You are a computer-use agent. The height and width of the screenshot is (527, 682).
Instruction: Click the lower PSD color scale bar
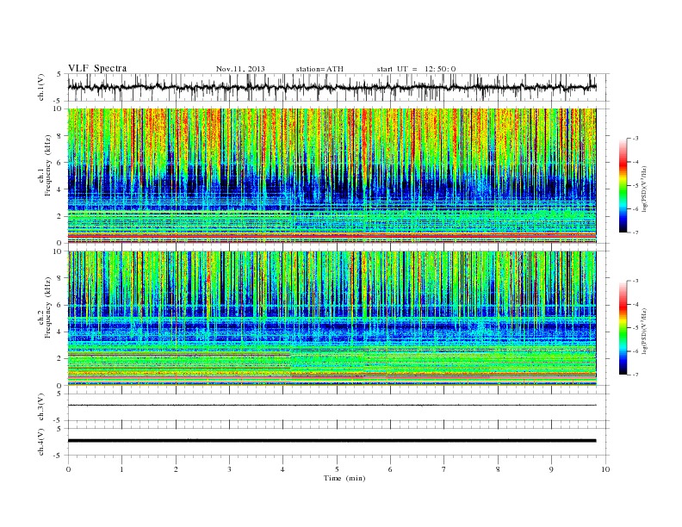coord(623,327)
